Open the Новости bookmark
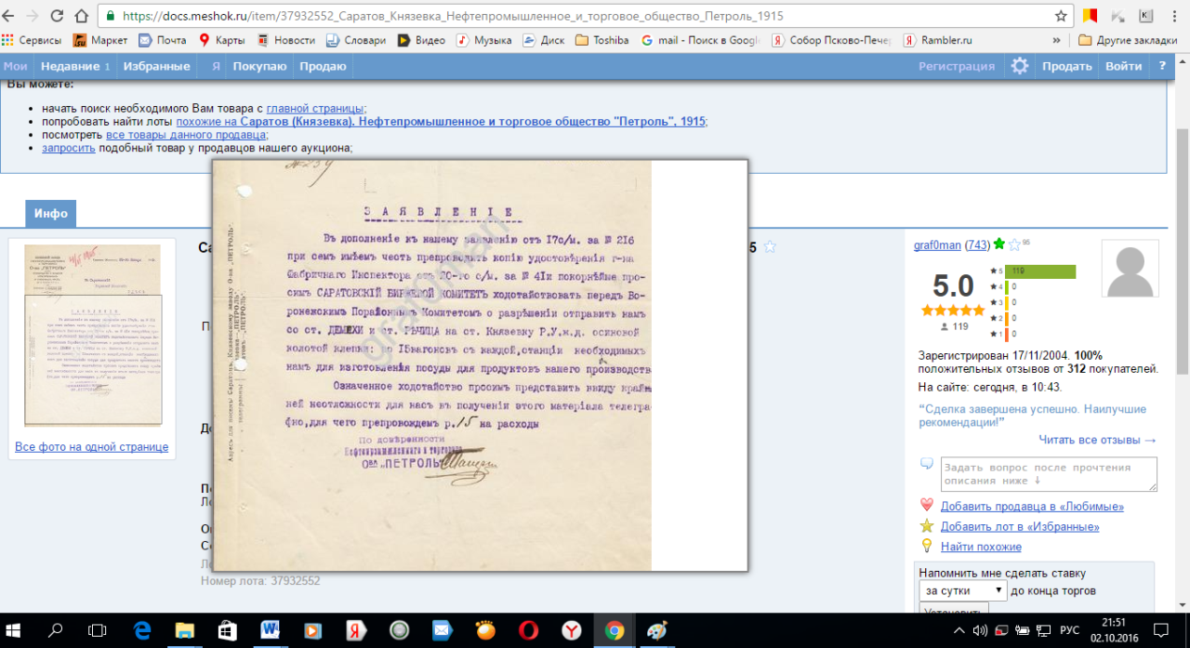Viewport: 1190px width, 648px height. pyautogui.click(x=286, y=40)
